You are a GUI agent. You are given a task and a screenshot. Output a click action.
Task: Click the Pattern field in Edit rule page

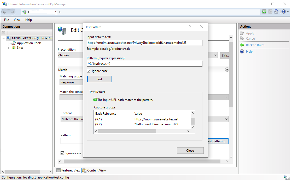coord(72,141)
